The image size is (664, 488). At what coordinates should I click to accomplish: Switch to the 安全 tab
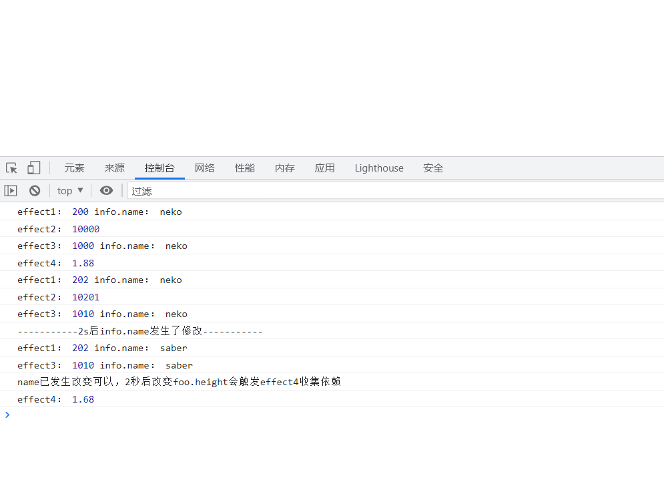pos(433,168)
